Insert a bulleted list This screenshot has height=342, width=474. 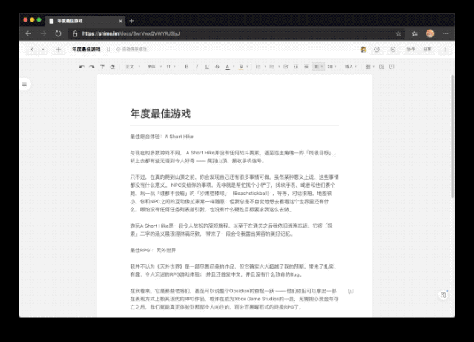pyautogui.click(x=271, y=67)
